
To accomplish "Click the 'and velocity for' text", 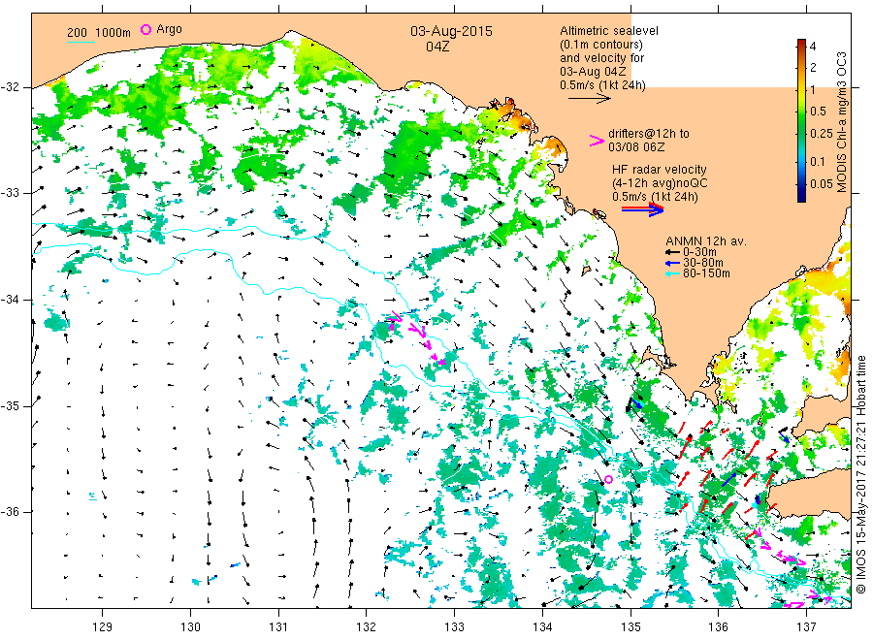I will coord(601,58).
